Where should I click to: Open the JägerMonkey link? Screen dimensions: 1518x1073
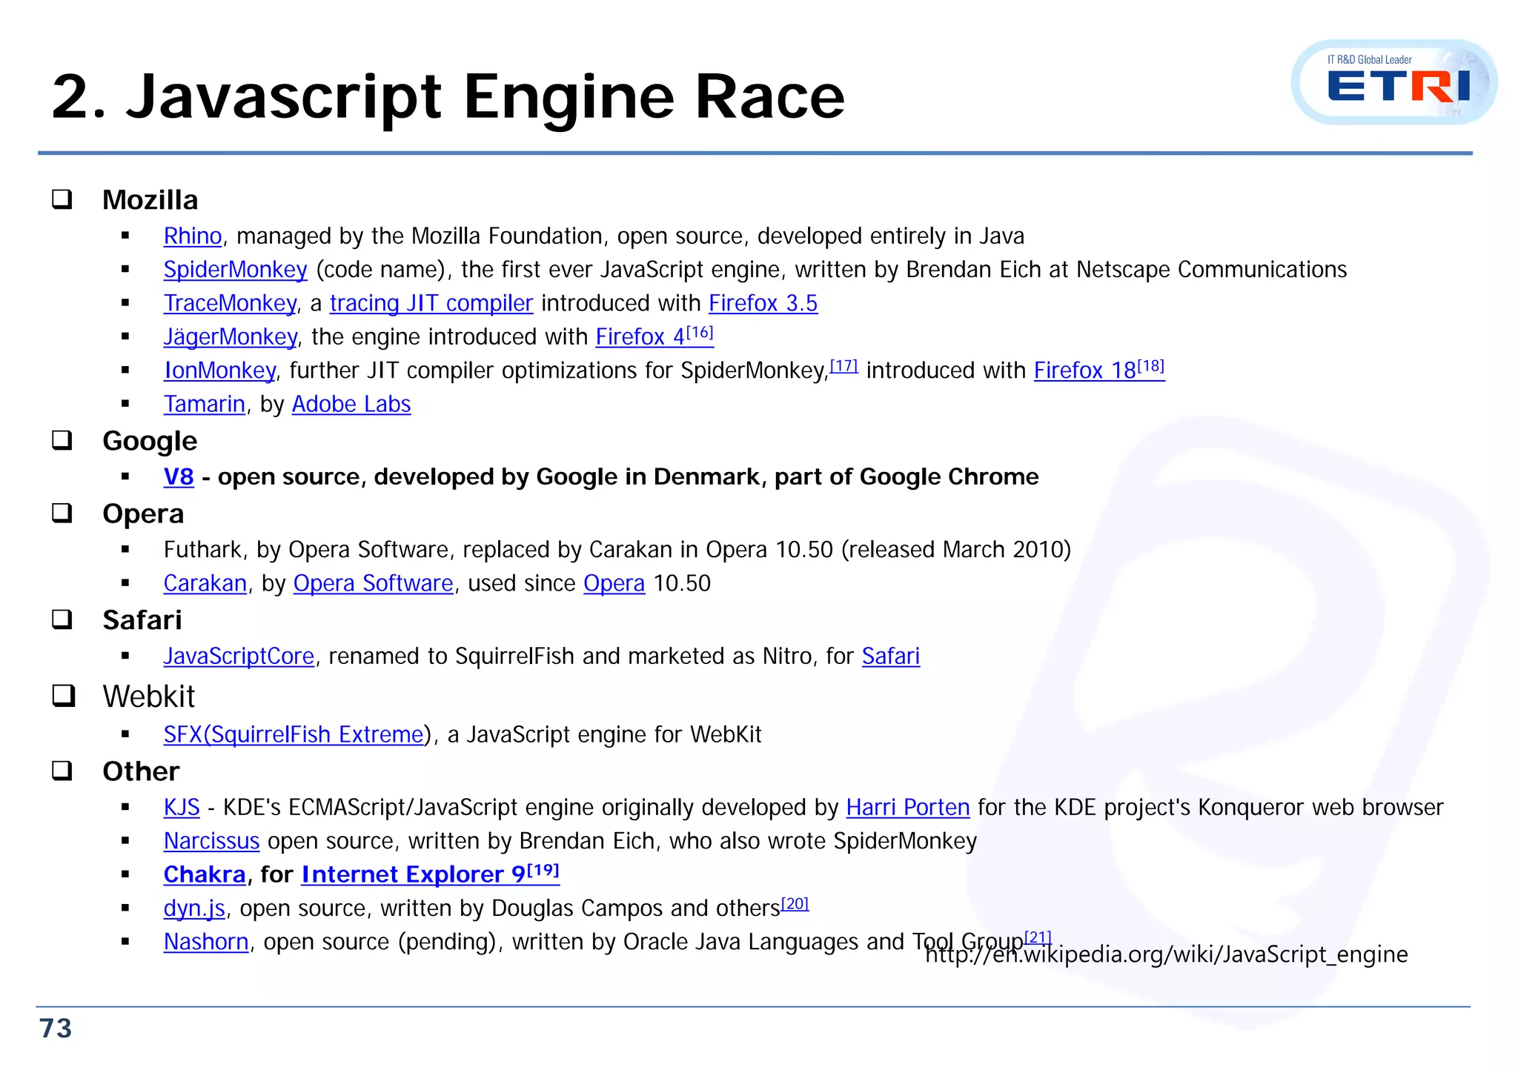230,336
